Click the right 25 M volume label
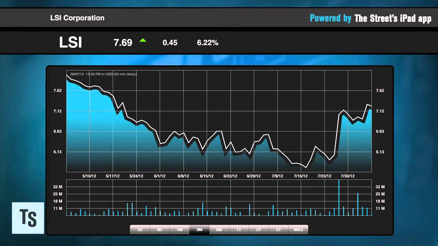This screenshot has height=246, width=438. click(x=380, y=194)
